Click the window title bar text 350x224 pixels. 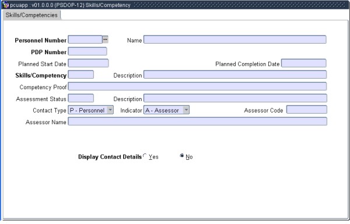point(70,5)
